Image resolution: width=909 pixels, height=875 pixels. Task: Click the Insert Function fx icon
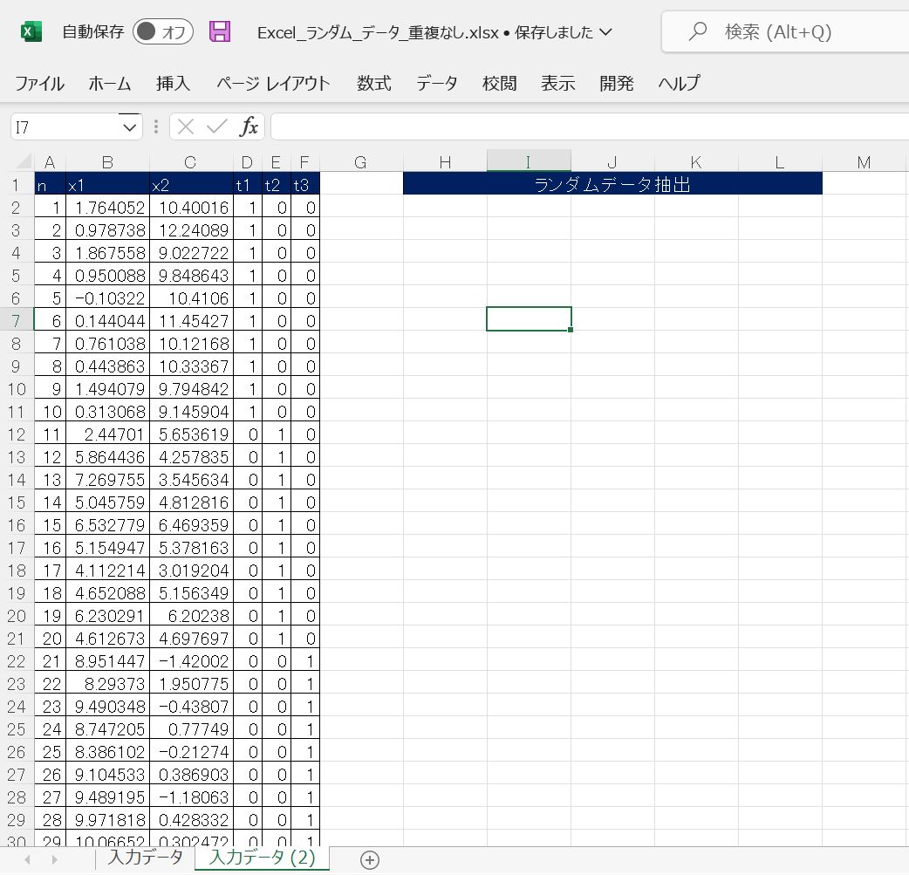(249, 126)
